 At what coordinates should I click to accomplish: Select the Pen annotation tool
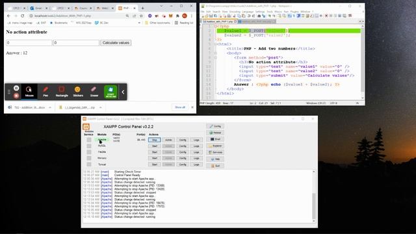point(45,92)
